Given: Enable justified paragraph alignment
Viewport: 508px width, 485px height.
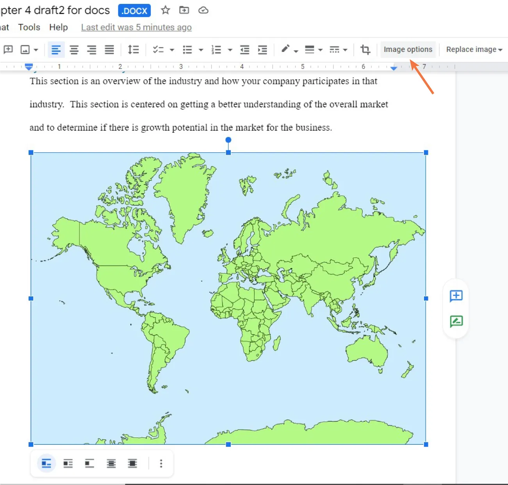Looking at the screenshot, I should [109, 50].
